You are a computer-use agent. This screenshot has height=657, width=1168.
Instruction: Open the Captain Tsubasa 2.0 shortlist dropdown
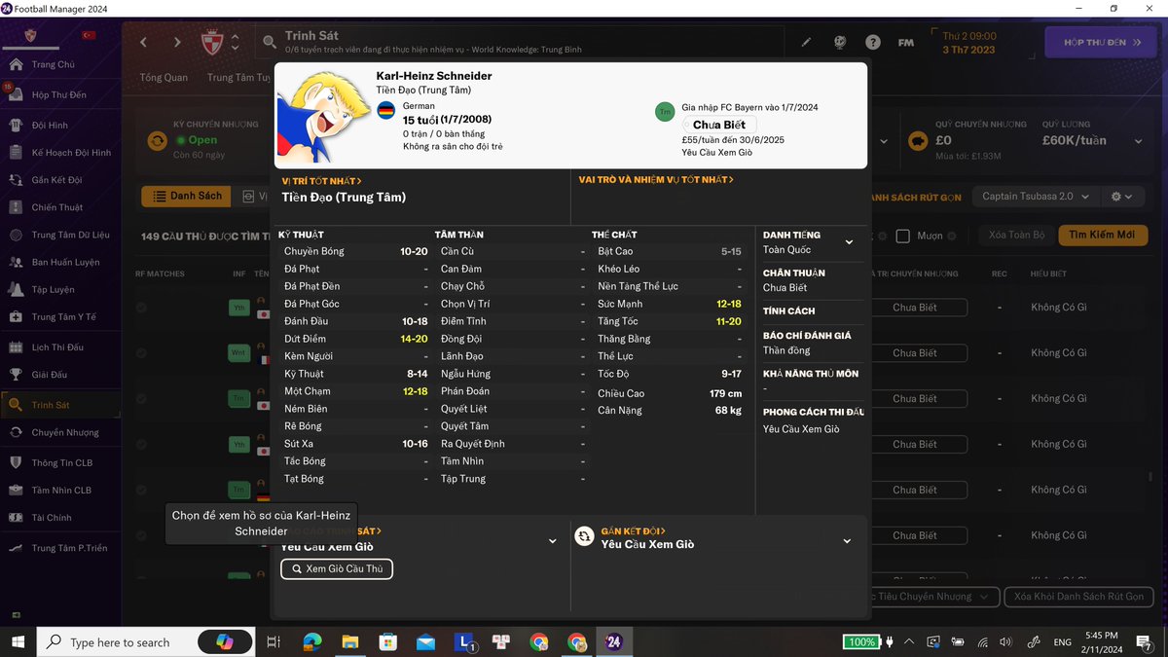coord(1034,197)
